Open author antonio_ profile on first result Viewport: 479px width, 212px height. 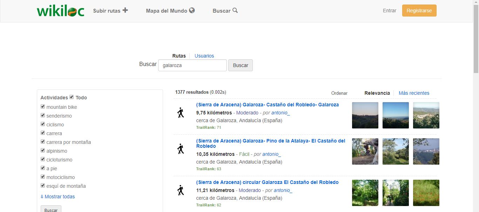pyautogui.click(x=281, y=113)
